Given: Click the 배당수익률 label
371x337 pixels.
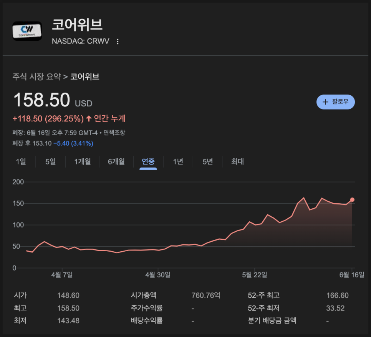Looking at the screenshot, I should point(147,320).
